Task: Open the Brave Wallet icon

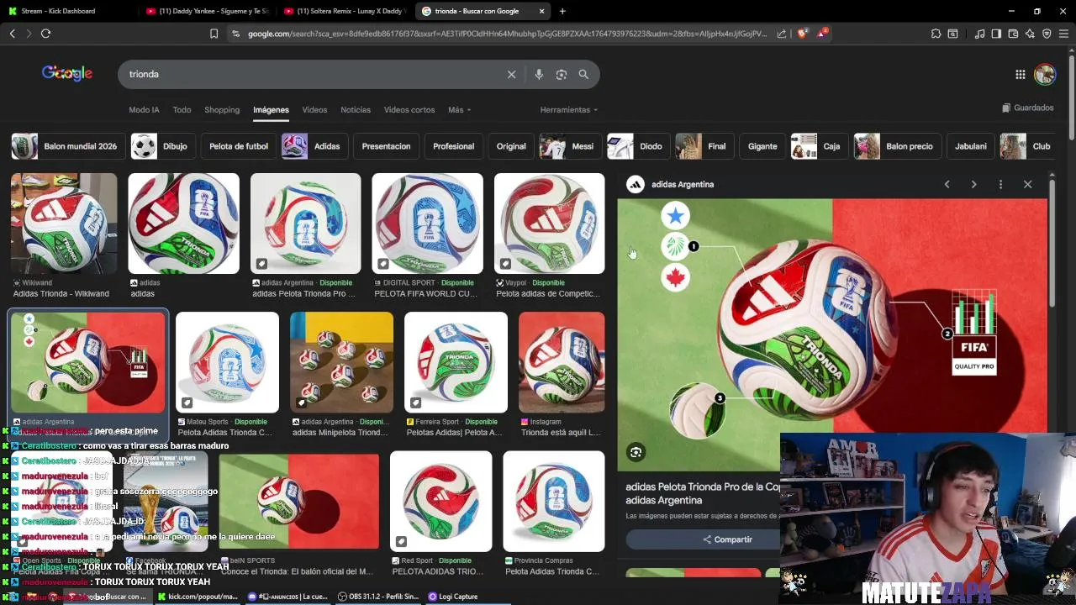Action: [x=1013, y=34]
